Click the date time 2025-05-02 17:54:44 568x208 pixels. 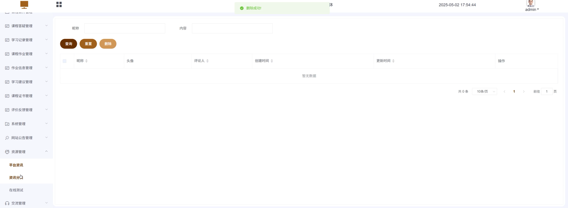tap(457, 5)
